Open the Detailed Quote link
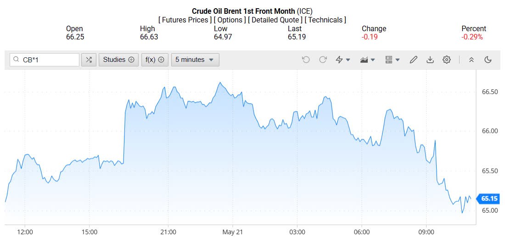The image size is (505, 237). click(x=275, y=20)
